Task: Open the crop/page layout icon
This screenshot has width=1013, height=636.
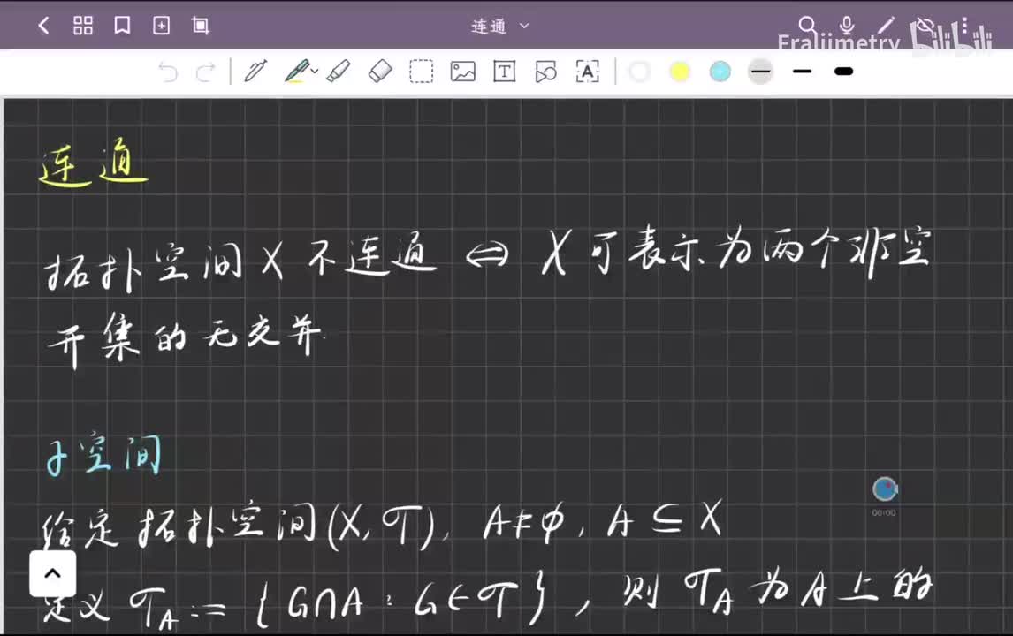Action: pyautogui.click(x=201, y=26)
